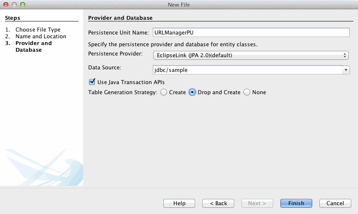Click inside the jdbc/sample Data Source field
Image resolution: width=358 pixels, height=214 pixels.
247,70
